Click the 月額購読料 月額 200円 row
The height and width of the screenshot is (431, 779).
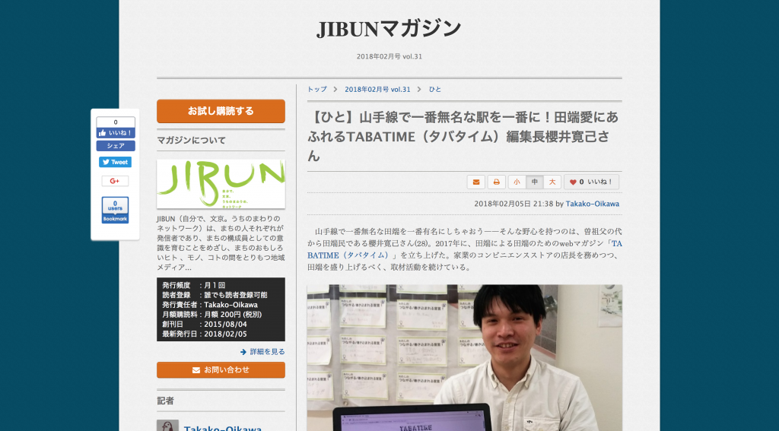click(211, 314)
